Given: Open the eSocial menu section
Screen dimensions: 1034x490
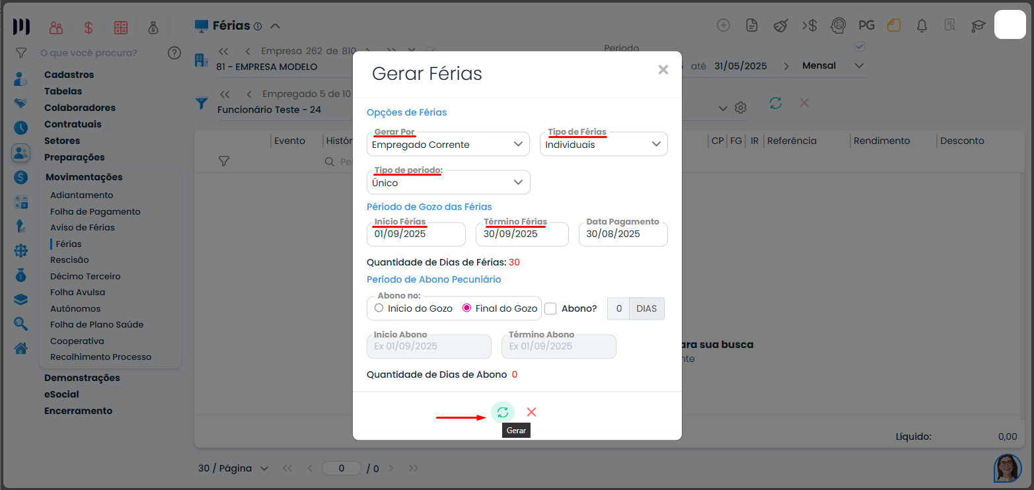Looking at the screenshot, I should coord(61,394).
